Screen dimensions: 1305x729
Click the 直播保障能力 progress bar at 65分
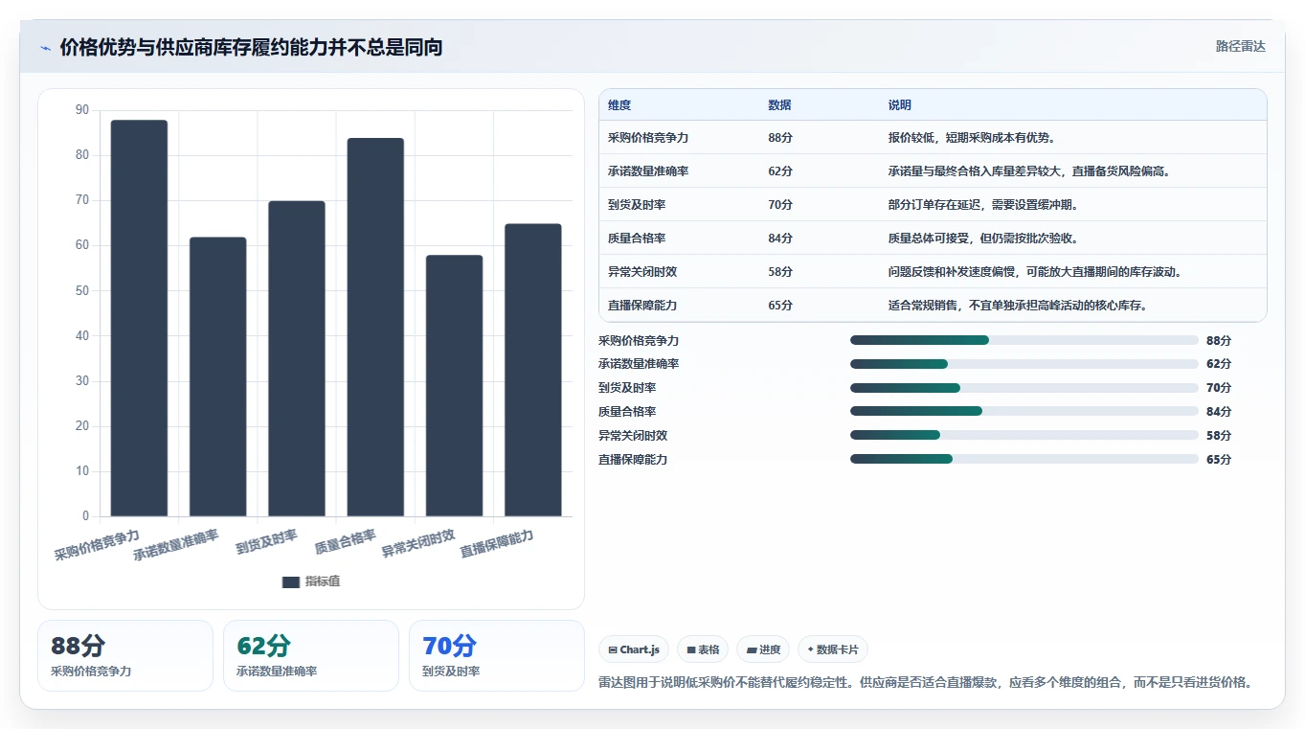(x=1024, y=460)
